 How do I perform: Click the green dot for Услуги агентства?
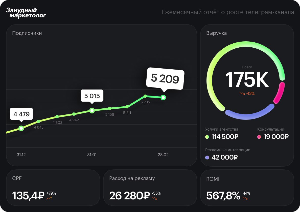tap(207, 137)
